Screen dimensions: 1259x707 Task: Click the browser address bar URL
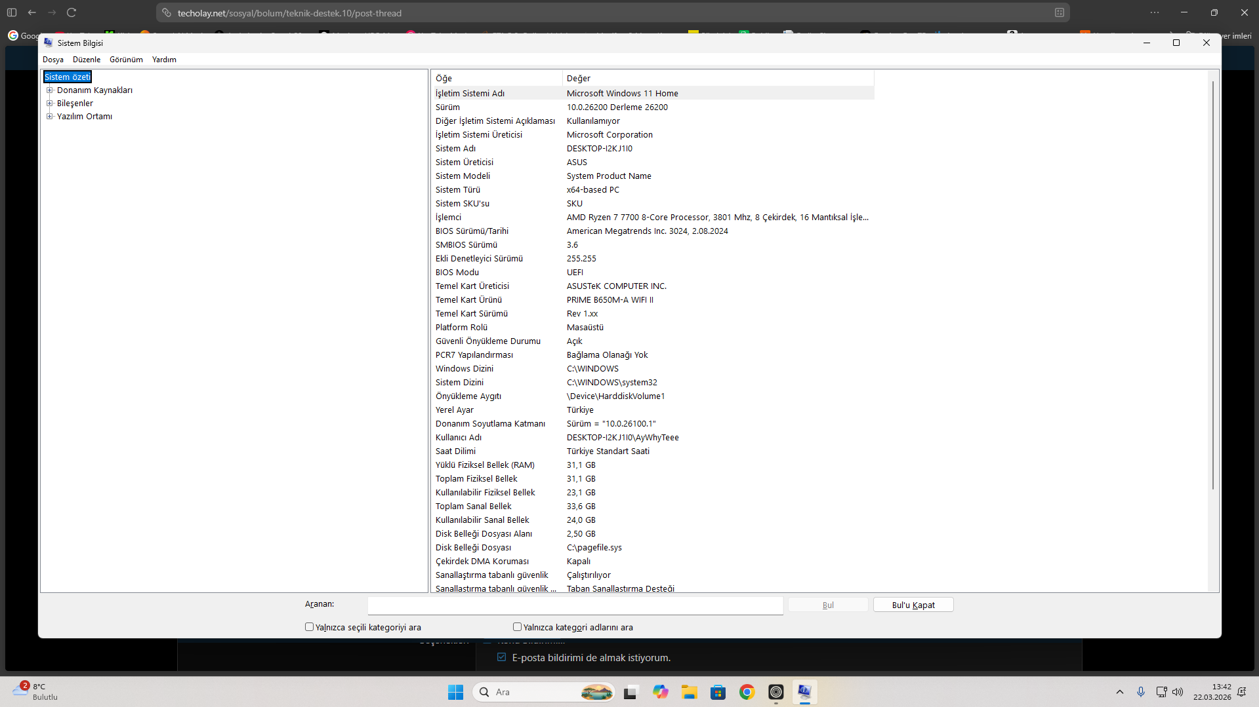(x=289, y=13)
